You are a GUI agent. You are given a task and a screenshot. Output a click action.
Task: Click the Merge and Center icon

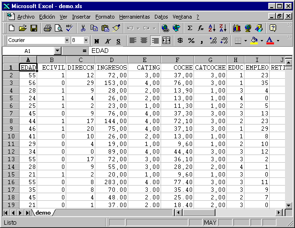[166, 41]
